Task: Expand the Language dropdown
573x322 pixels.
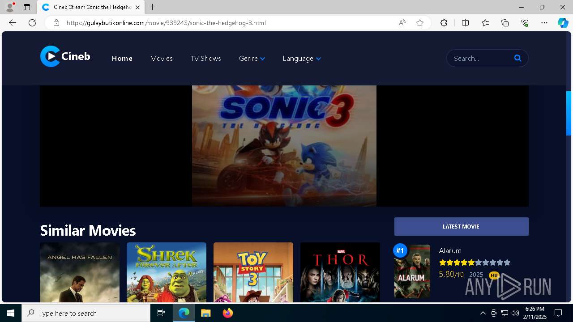Action: coord(302,59)
